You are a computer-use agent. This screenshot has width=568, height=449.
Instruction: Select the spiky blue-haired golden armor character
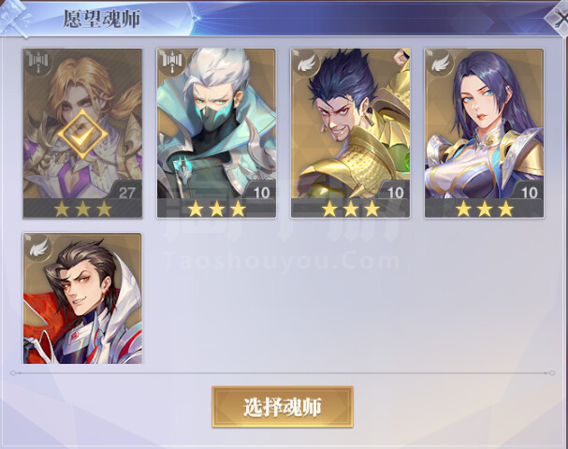click(350, 133)
